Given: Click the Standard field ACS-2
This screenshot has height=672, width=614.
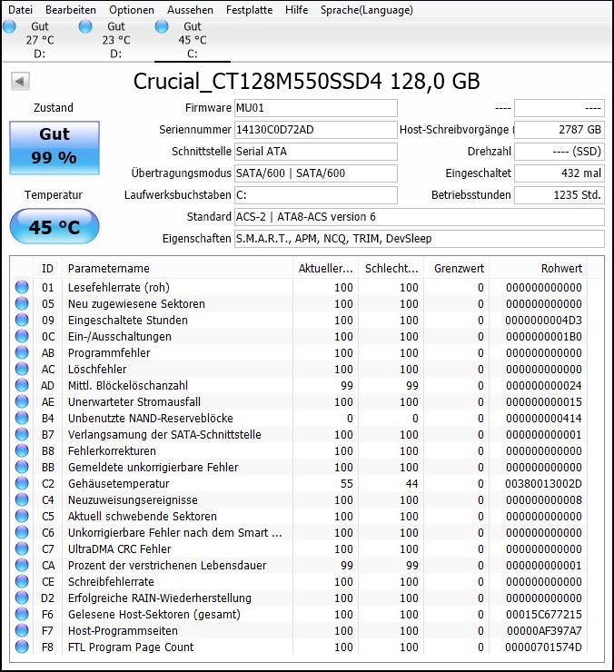Looking at the screenshot, I should (x=420, y=217).
